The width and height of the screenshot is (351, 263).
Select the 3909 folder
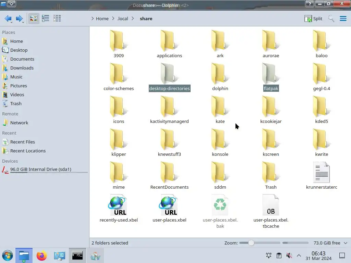tap(118, 44)
